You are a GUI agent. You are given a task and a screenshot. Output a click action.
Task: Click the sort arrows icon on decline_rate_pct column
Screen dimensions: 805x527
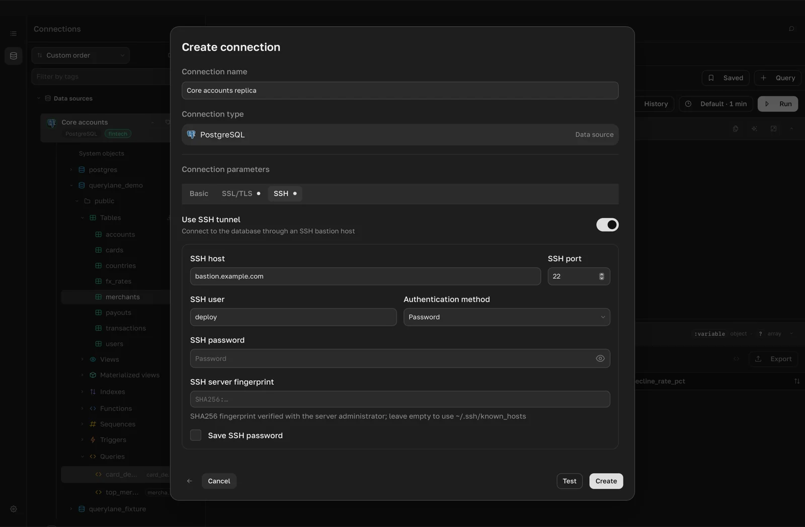tap(797, 381)
